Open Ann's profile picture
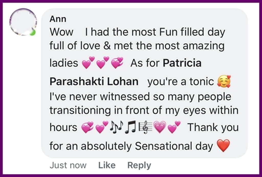 [23, 22]
